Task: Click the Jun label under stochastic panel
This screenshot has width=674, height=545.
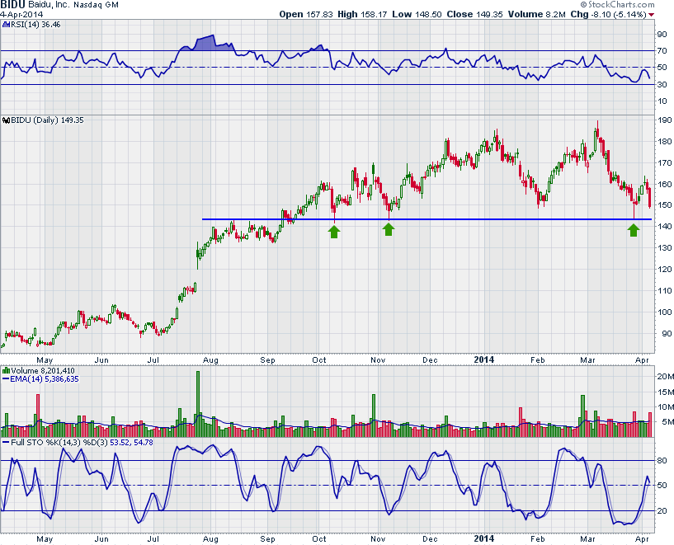Action: (x=101, y=539)
